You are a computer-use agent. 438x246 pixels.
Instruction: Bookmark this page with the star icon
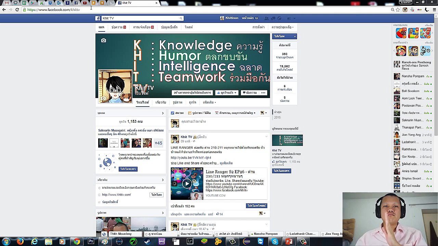(x=398, y=10)
